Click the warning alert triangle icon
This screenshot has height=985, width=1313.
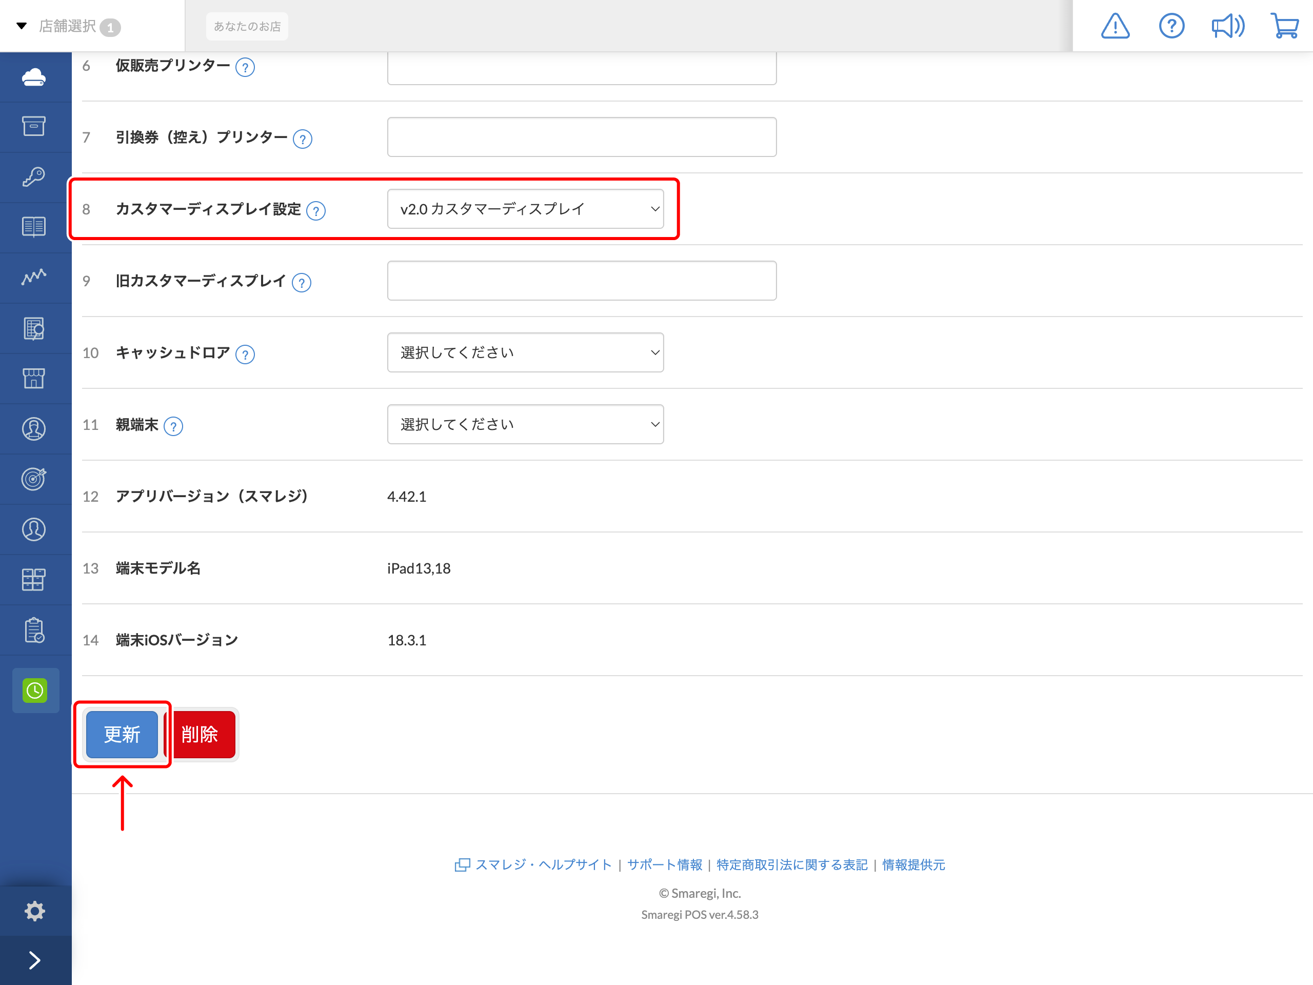click(1115, 26)
